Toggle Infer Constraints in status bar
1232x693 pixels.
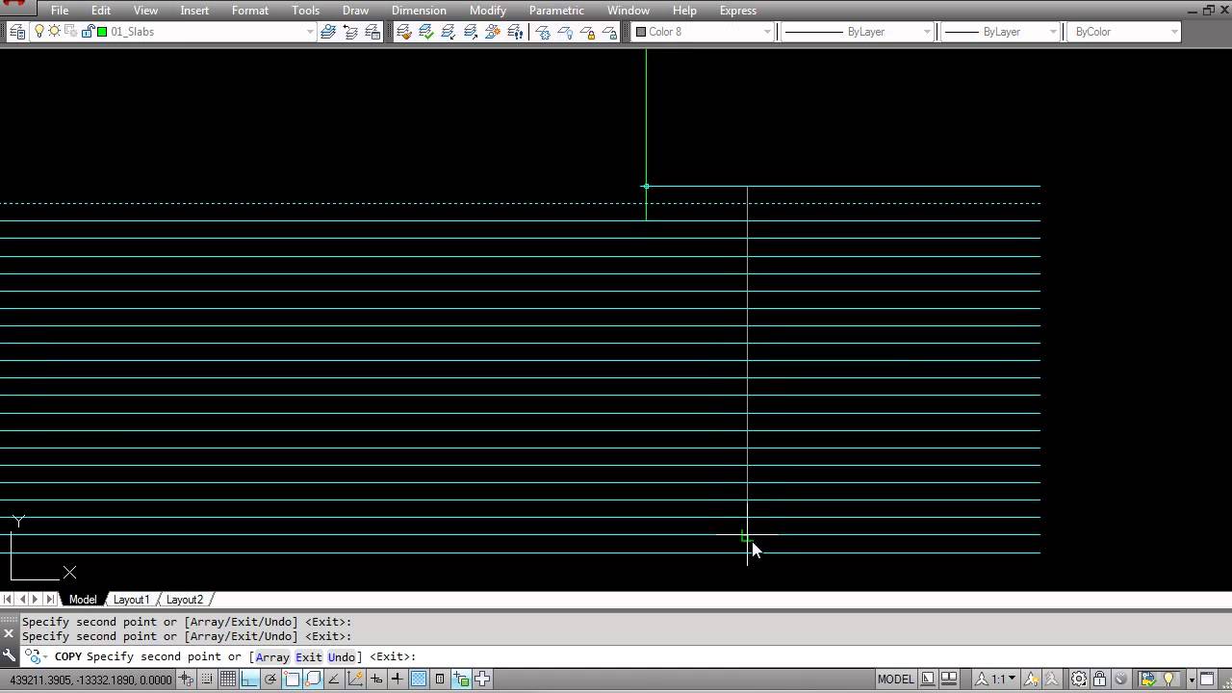tap(186, 680)
